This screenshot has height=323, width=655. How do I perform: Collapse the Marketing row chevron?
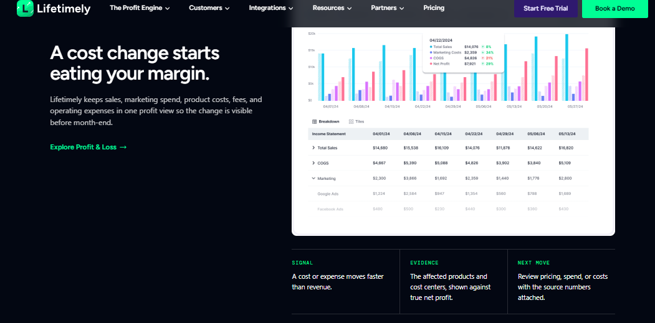click(313, 178)
